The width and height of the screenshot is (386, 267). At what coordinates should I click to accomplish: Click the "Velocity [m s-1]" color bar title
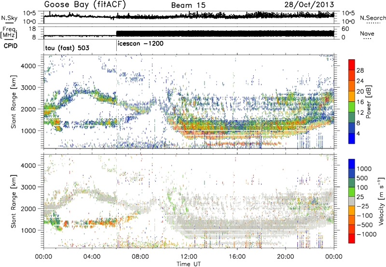tap(381, 201)
